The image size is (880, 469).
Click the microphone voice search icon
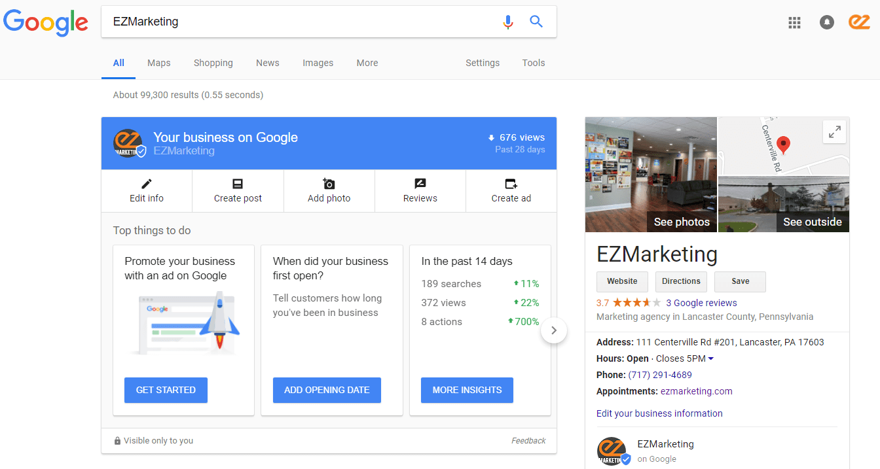point(507,22)
